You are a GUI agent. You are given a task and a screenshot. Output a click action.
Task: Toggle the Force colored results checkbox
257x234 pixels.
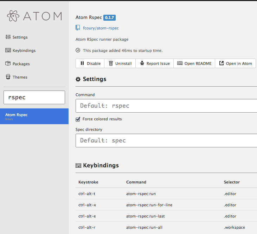78,119
